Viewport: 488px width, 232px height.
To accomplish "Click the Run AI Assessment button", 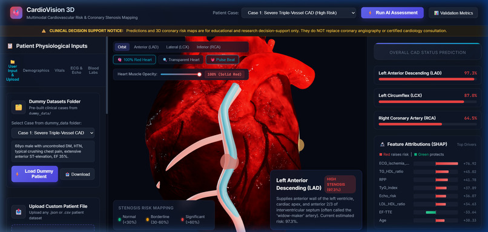I will (x=392, y=13).
